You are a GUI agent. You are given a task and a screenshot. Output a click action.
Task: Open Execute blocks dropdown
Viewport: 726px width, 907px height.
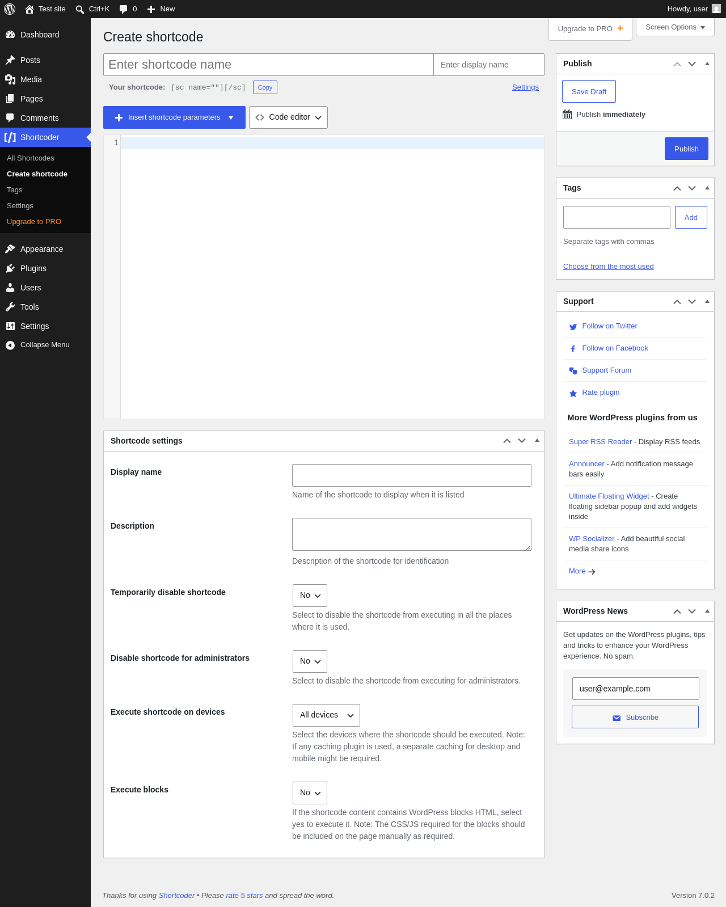click(x=310, y=793)
